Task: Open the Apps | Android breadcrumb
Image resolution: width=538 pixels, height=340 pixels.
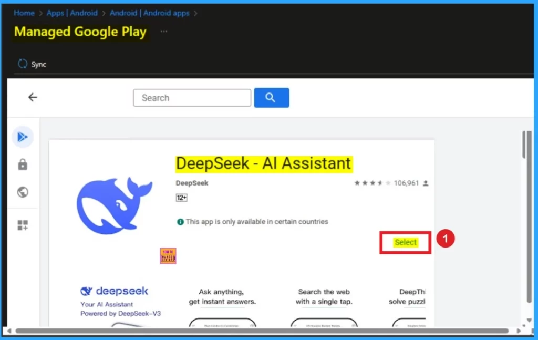Action: tap(72, 13)
